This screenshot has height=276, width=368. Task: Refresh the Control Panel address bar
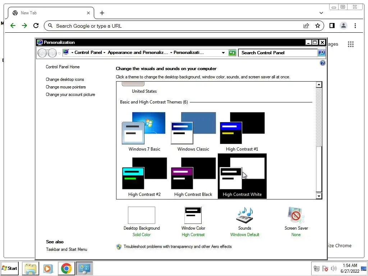click(232, 53)
